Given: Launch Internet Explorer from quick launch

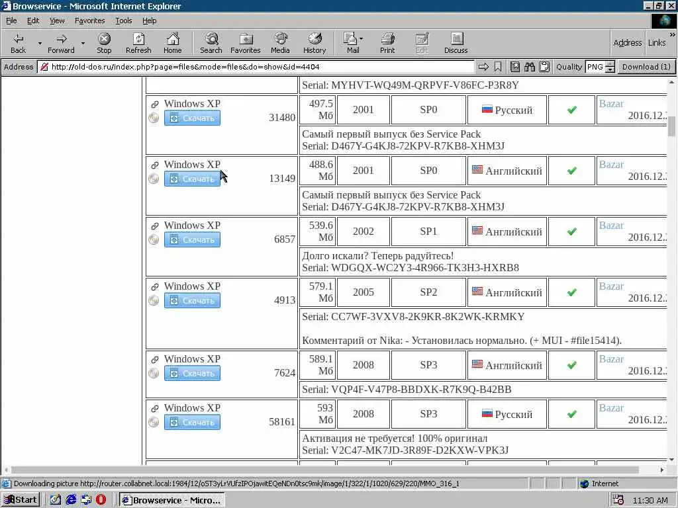Looking at the screenshot, I should click(71, 500).
